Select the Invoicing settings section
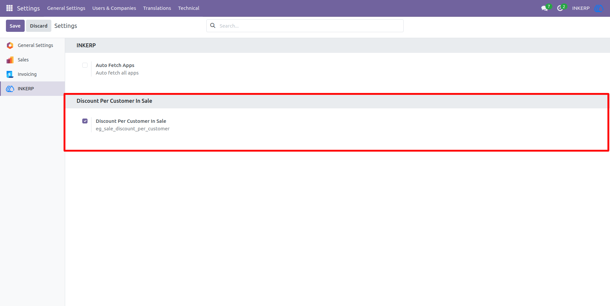This screenshot has width=610, height=306. [33, 74]
